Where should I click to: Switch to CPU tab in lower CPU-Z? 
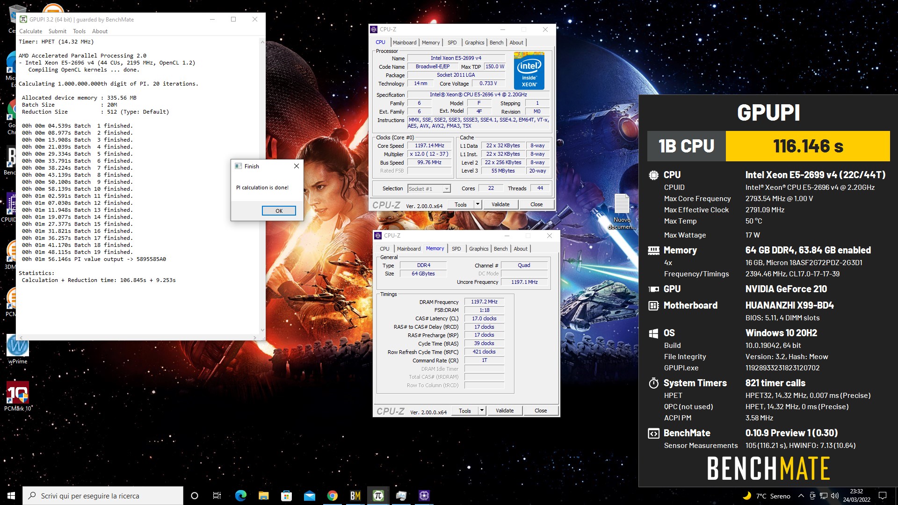[x=384, y=249]
